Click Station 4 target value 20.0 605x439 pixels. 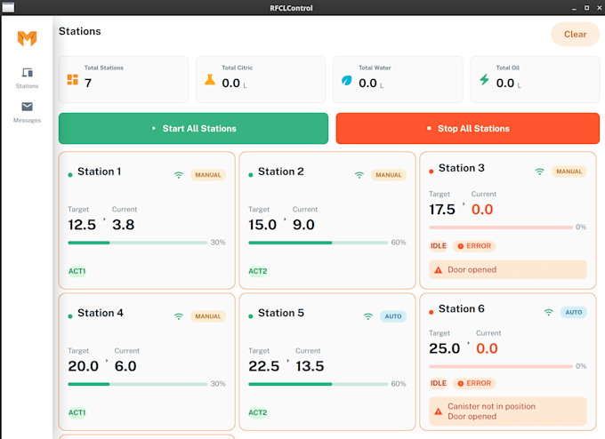(84, 366)
